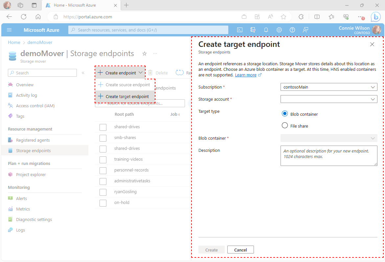Follow the Learn more link

pos(246,75)
